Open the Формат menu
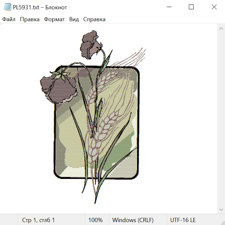225x225 pixels. (54, 19)
